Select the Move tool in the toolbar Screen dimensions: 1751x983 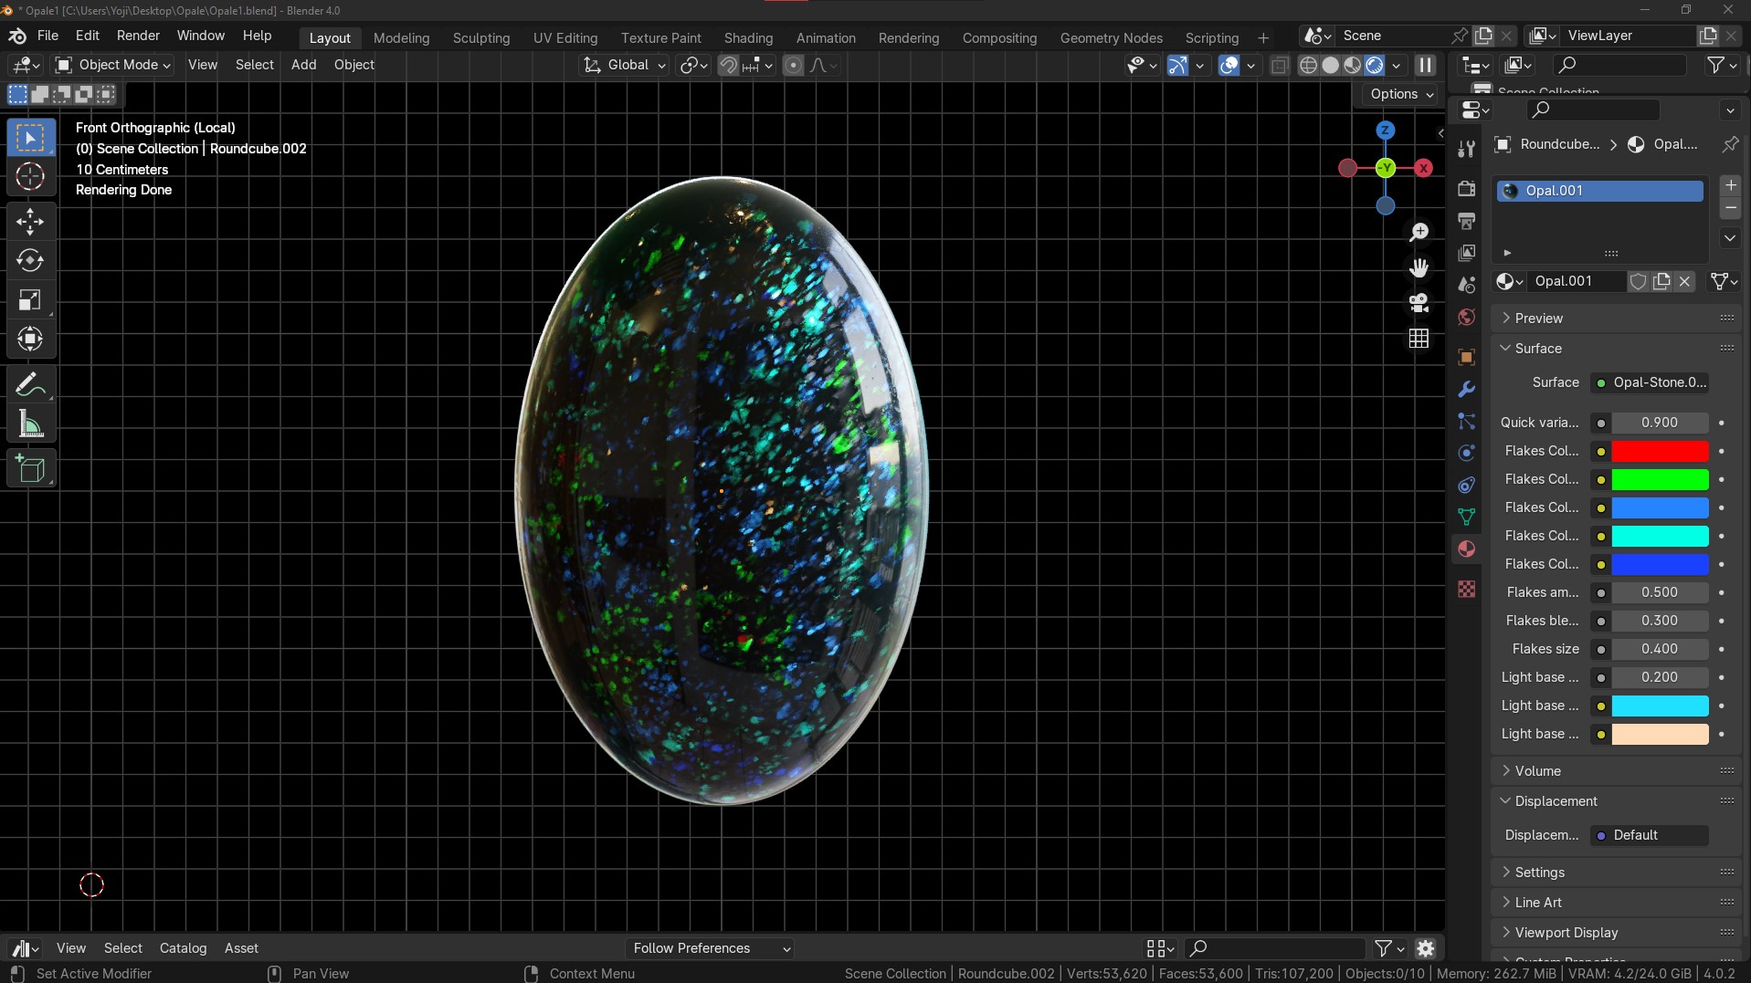pyautogui.click(x=30, y=221)
